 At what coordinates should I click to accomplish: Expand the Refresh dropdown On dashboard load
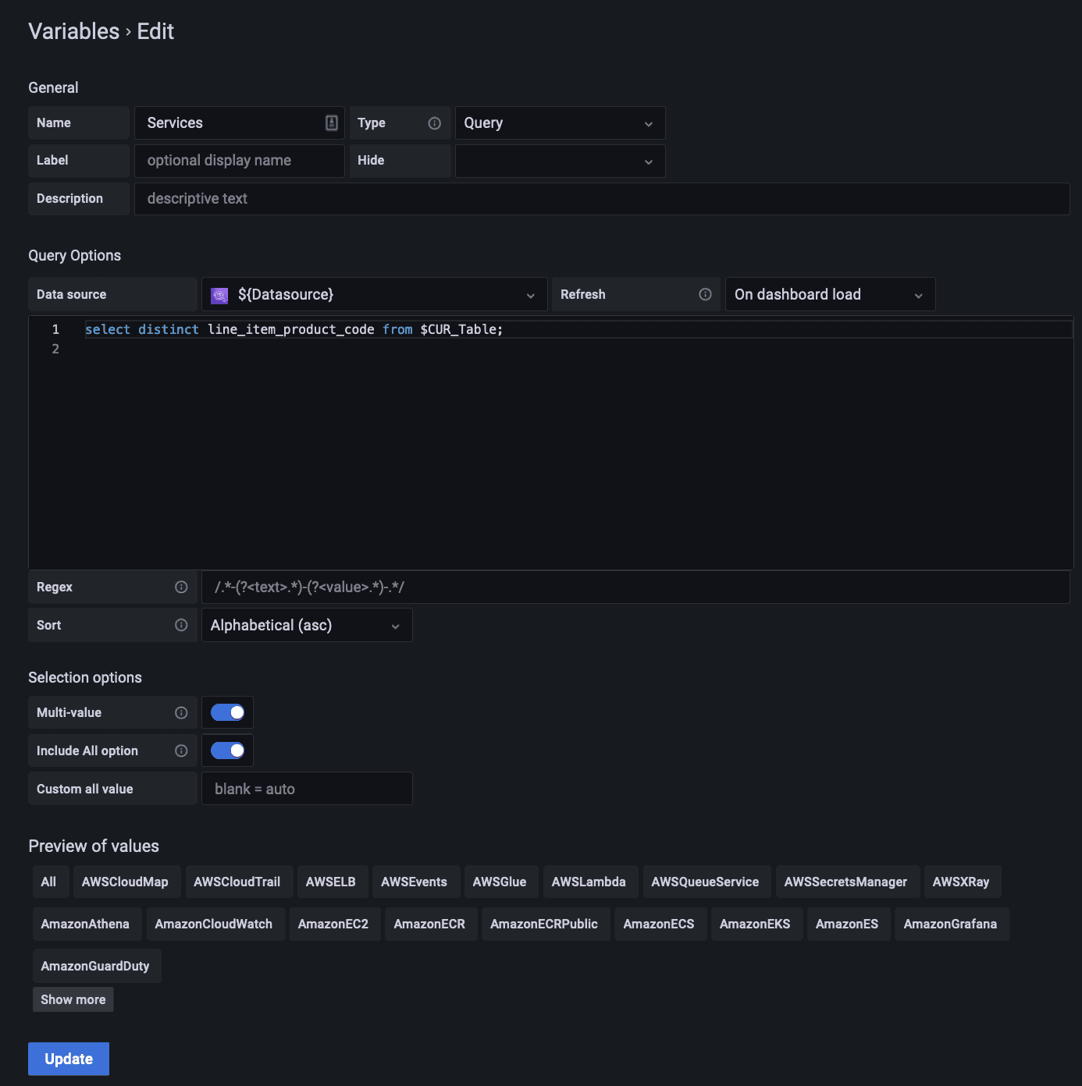830,294
